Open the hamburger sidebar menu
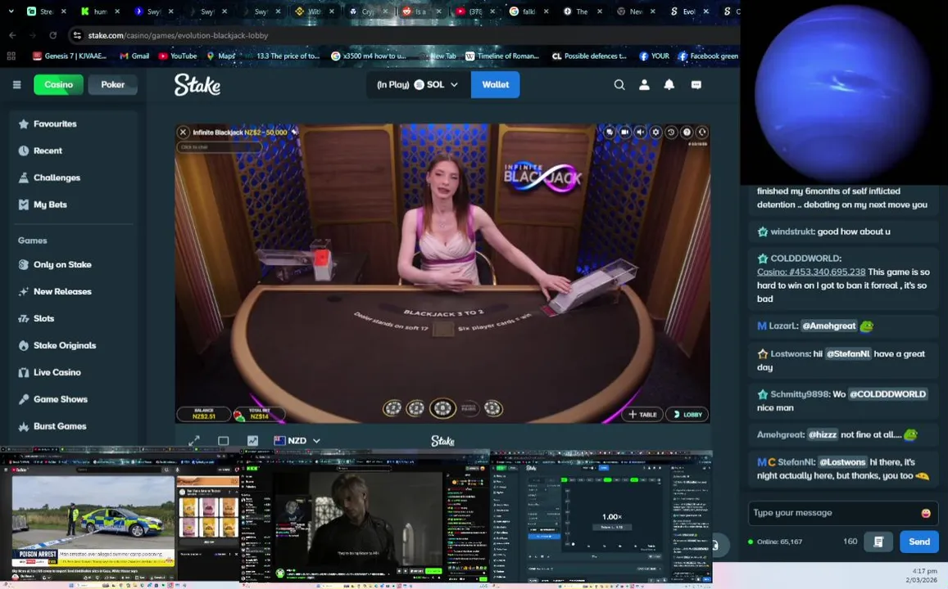This screenshot has height=589, width=948. pos(17,84)
